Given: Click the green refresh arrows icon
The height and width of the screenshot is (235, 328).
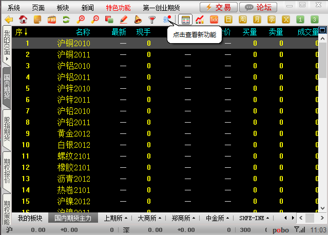Looking at the screenshot, I should coord(66,20).
